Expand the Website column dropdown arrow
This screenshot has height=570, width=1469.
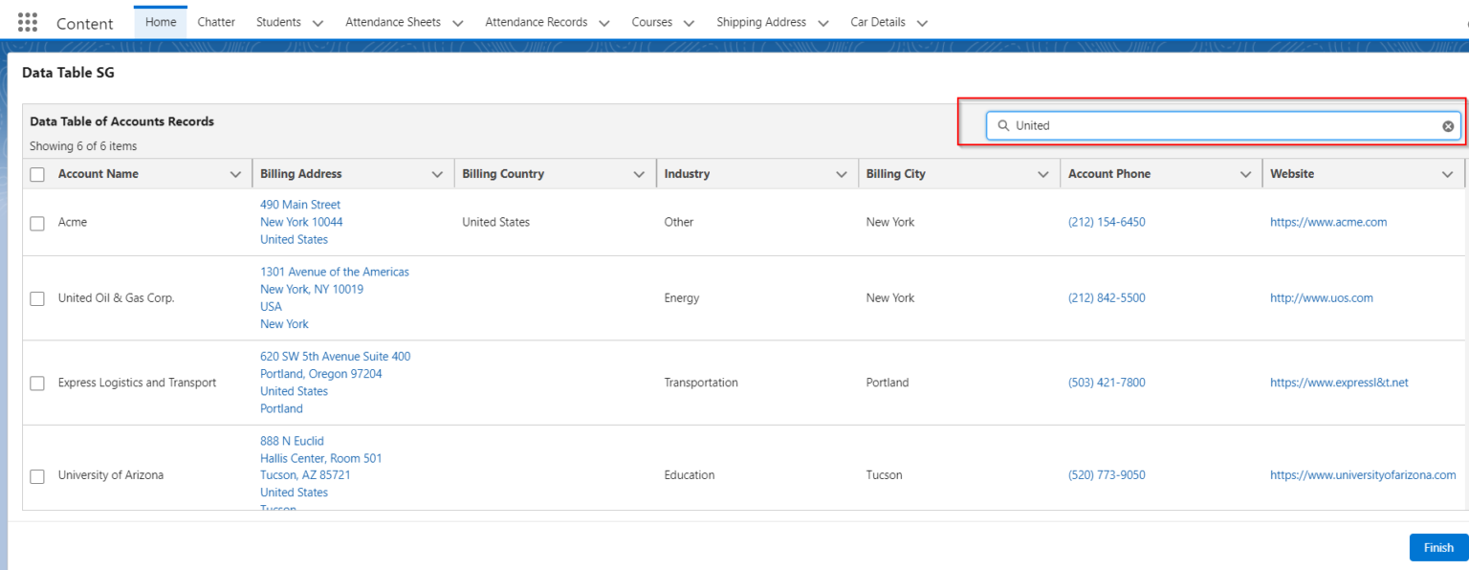[x=1446, y=174]
